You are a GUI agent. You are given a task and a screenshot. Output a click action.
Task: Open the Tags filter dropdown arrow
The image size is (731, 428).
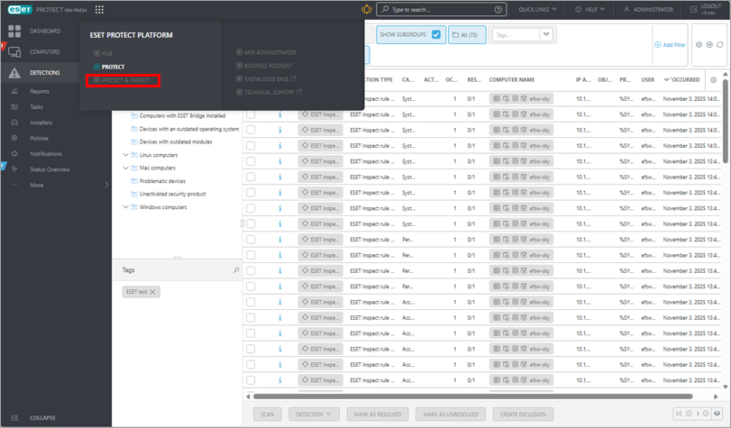click(546, 34)
